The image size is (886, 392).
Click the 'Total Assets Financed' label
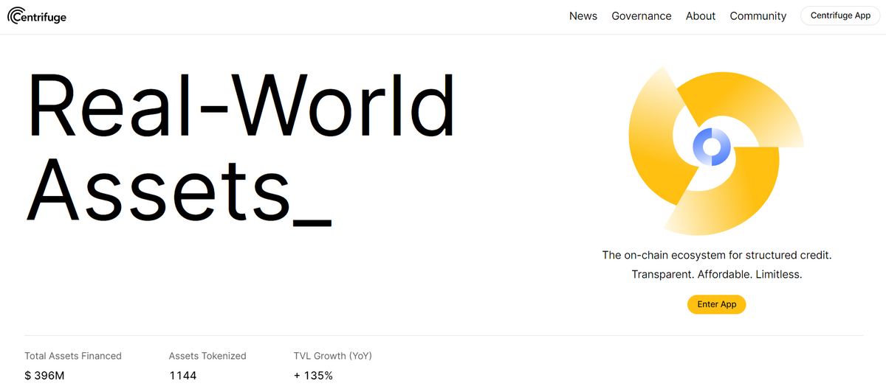(73, 356)
